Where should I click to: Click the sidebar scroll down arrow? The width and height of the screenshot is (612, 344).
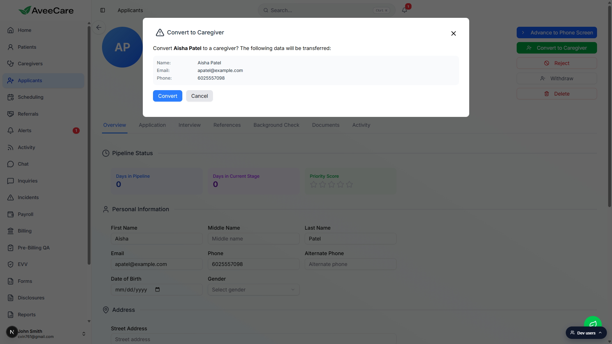click(x=89, y=321)
